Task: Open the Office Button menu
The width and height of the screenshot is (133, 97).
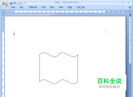Action: [5, 4]
